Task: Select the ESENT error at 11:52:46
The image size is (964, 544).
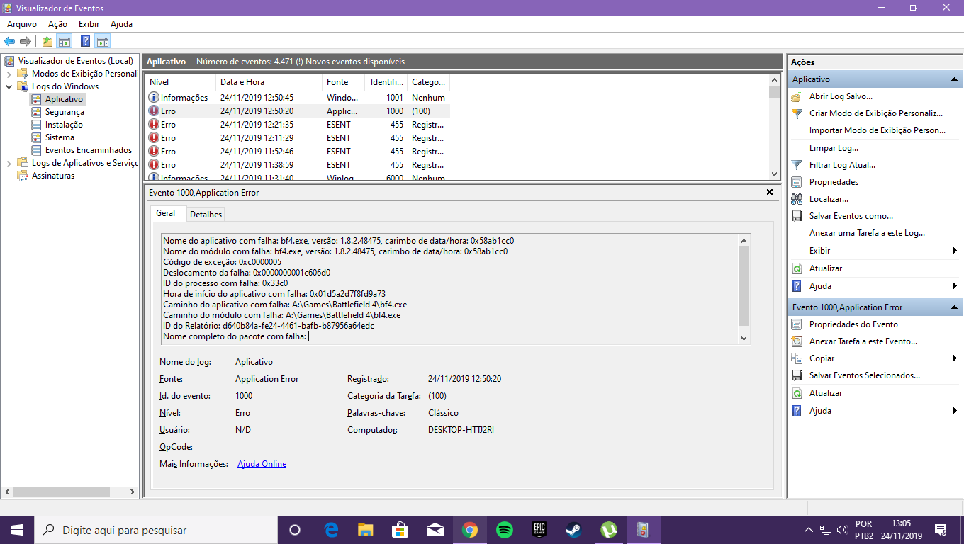Action: click(x=297, y=152)
